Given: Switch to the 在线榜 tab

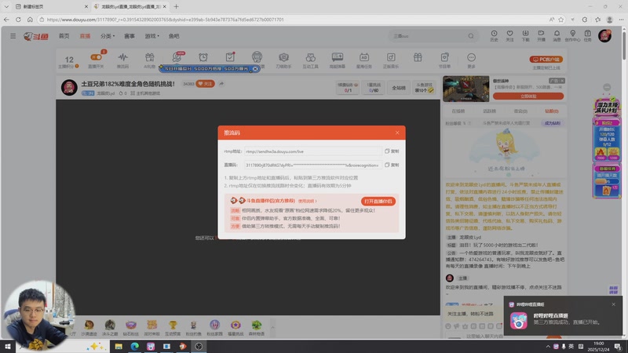Looking at the screenshot, I should click(458, 111).
